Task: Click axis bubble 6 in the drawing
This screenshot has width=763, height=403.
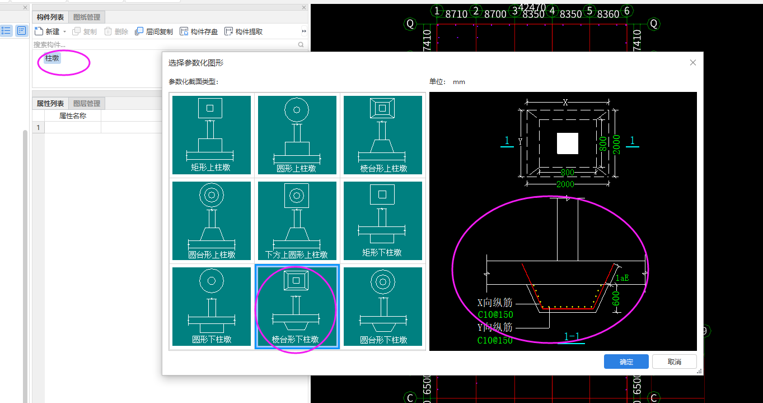Action: 626,11
